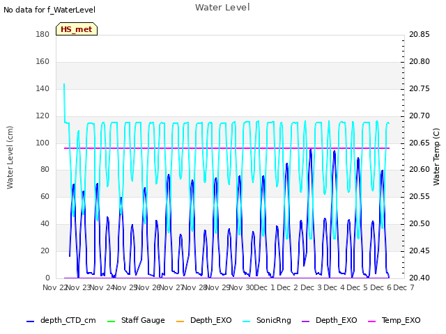Click the magenta Temp_EXO legend swatch
The height and width of the screenshot is (334, 446).
(371, 321)
